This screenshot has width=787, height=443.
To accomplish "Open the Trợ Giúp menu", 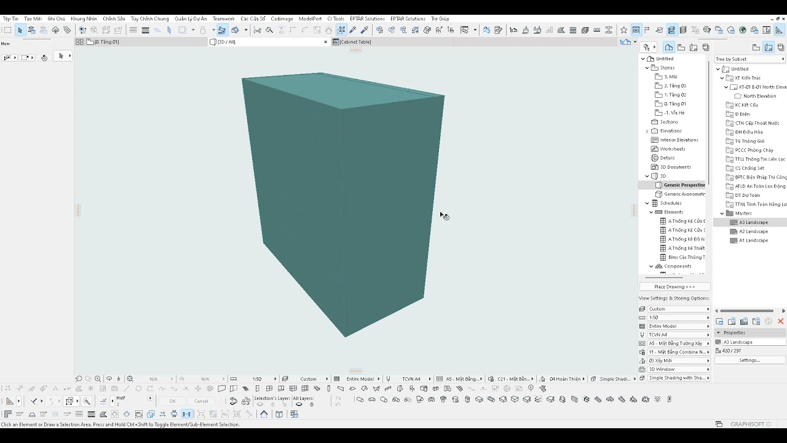I will point(440,19).
